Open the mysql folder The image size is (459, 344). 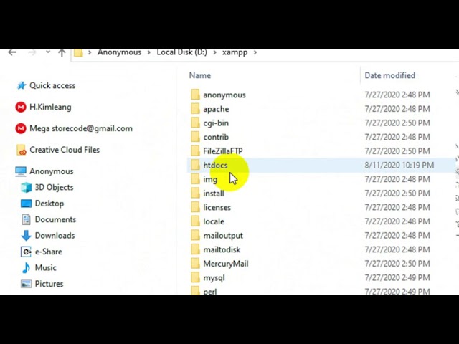[214, 277]
